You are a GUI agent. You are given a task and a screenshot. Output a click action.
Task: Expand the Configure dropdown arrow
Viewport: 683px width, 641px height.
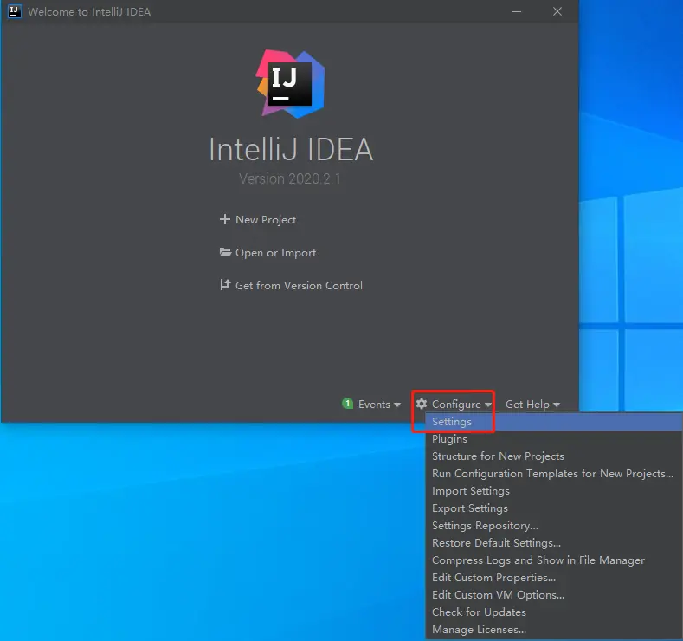[488, 405]
